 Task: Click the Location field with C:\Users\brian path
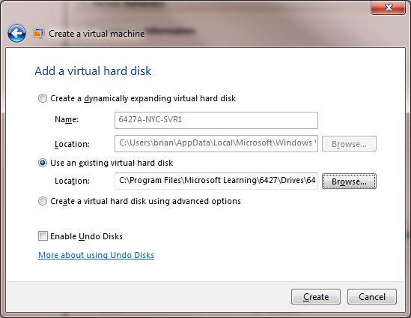coord(216,143)
